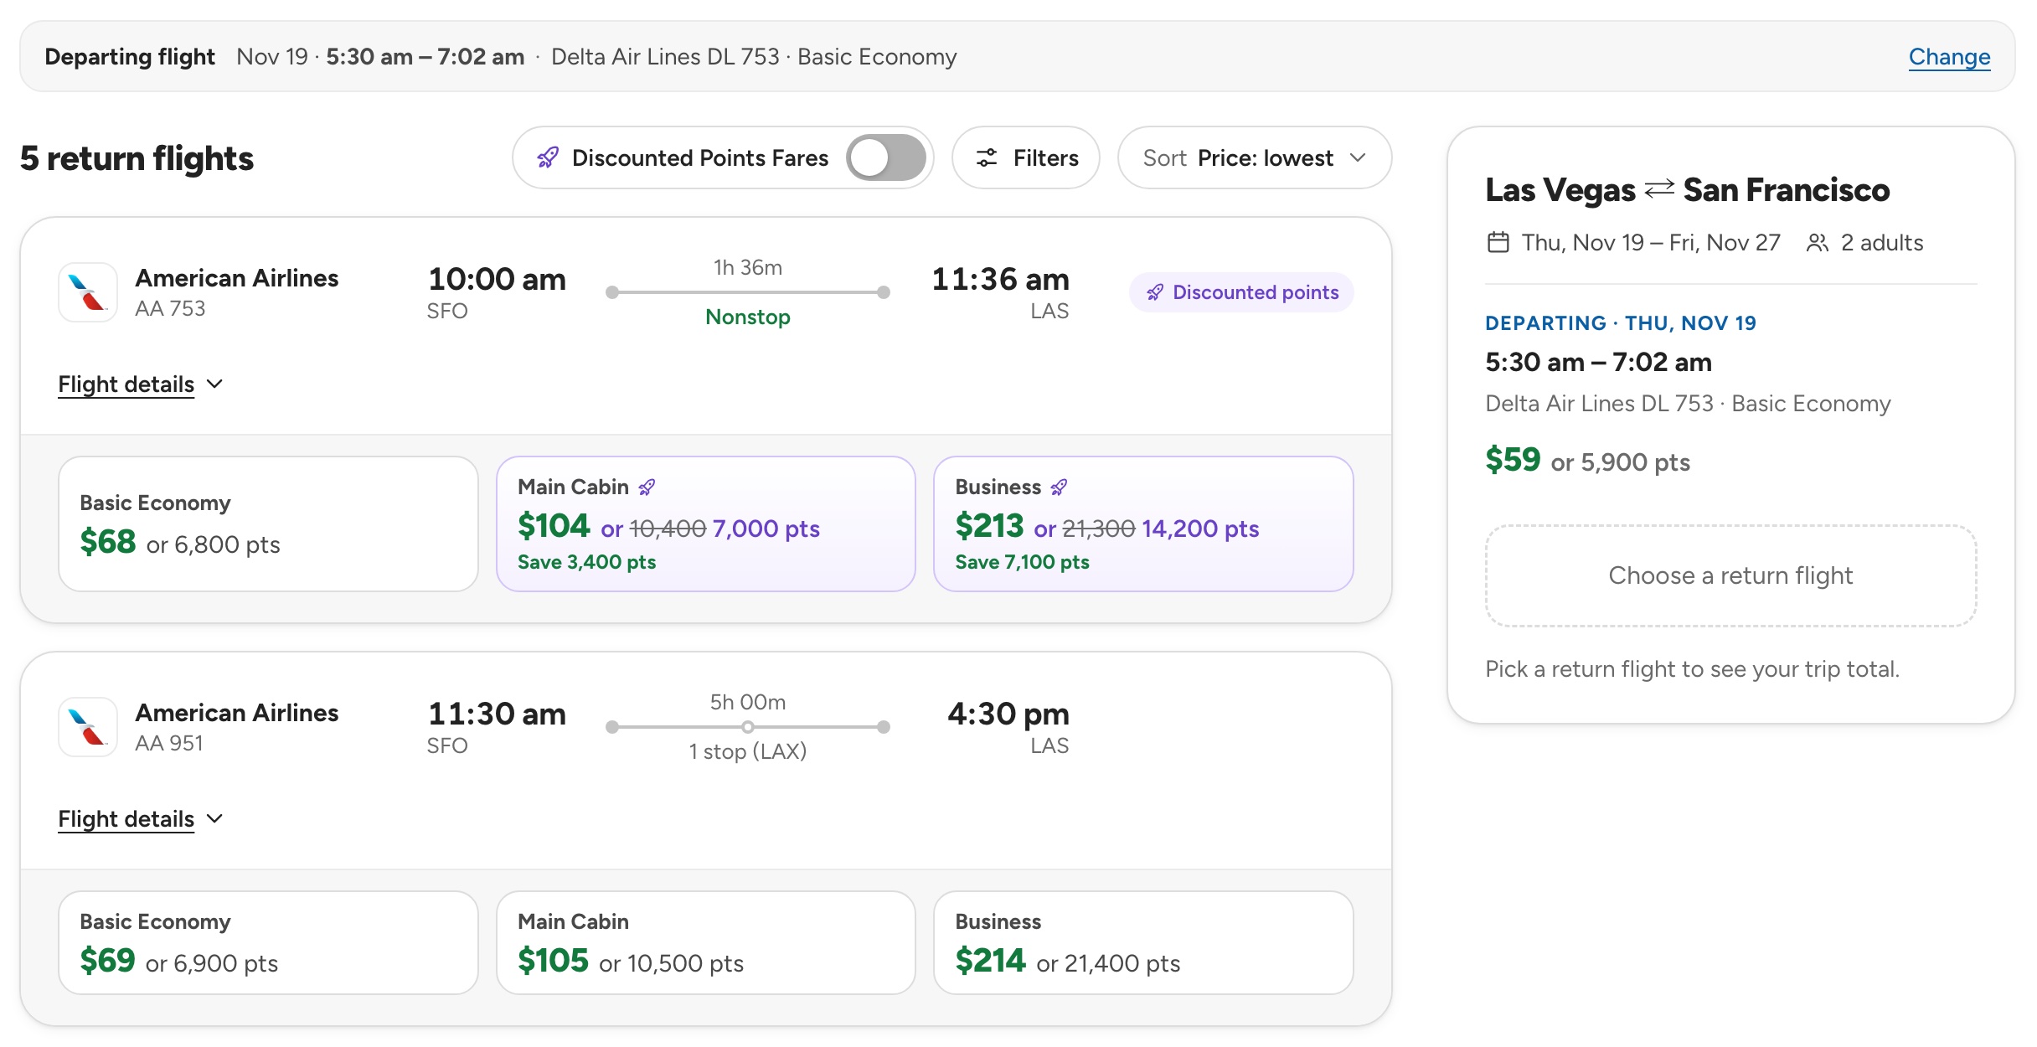2037x1047 pixels.
Task: Expand Flight details for AA 753
Action: [x=141, y=384]
